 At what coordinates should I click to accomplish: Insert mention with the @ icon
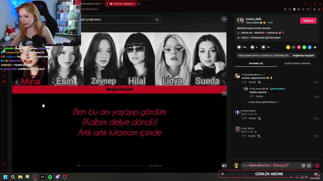tap(303, 165)
